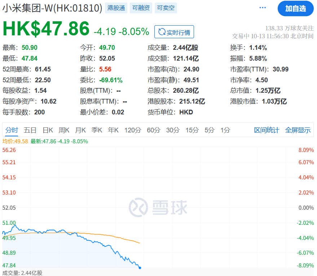Click the latest price point on chart
The height and width of the screenshot is (276, 317).
coord(140,268)
